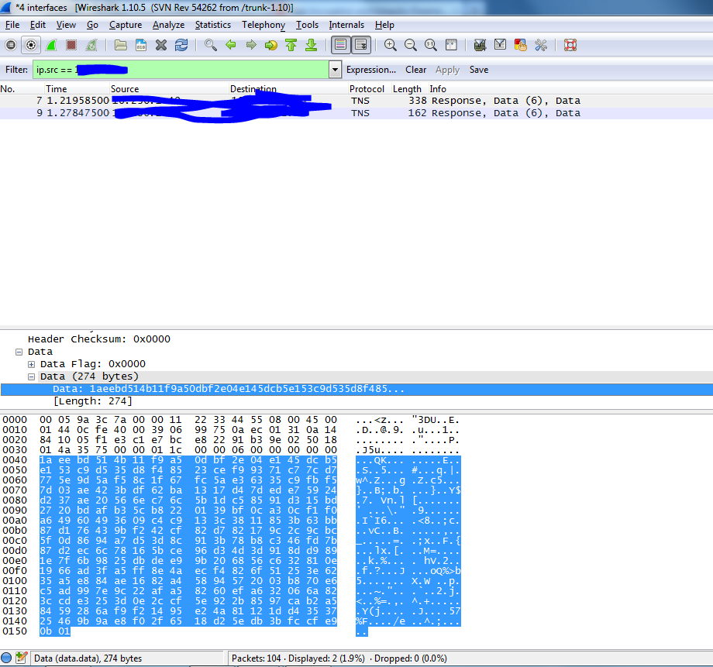Screen dimensions: 713x667
Task: Open the capture interfaces list
Action: click(10, 45)
